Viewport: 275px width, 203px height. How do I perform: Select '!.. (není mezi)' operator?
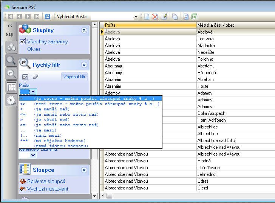(x=91, y=135)
